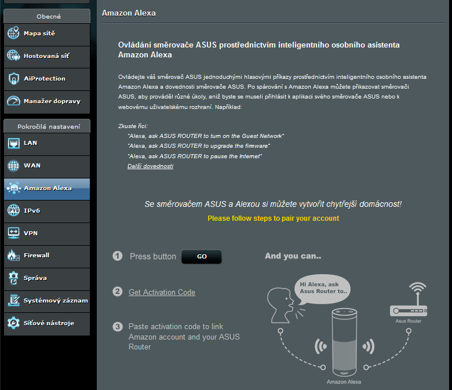Click the Systémový záznam notepad icon
The width and height of the screenshot is (452, 390).
pyautogui.click(x=13, y=300)
